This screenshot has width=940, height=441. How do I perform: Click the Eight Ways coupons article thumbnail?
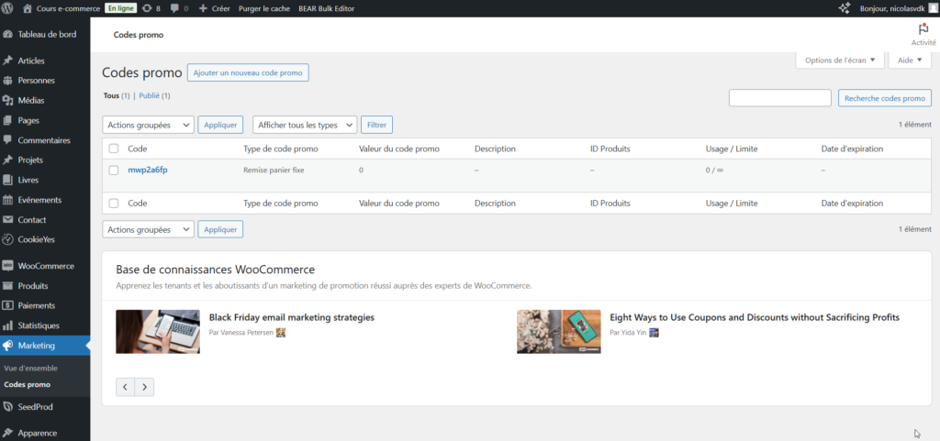point(559,332)
